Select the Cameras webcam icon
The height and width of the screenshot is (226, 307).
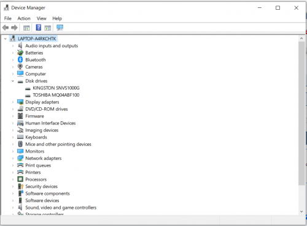coord(20,67)
